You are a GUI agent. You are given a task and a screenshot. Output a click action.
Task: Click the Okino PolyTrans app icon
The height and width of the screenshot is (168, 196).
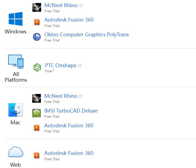[37, 37]
